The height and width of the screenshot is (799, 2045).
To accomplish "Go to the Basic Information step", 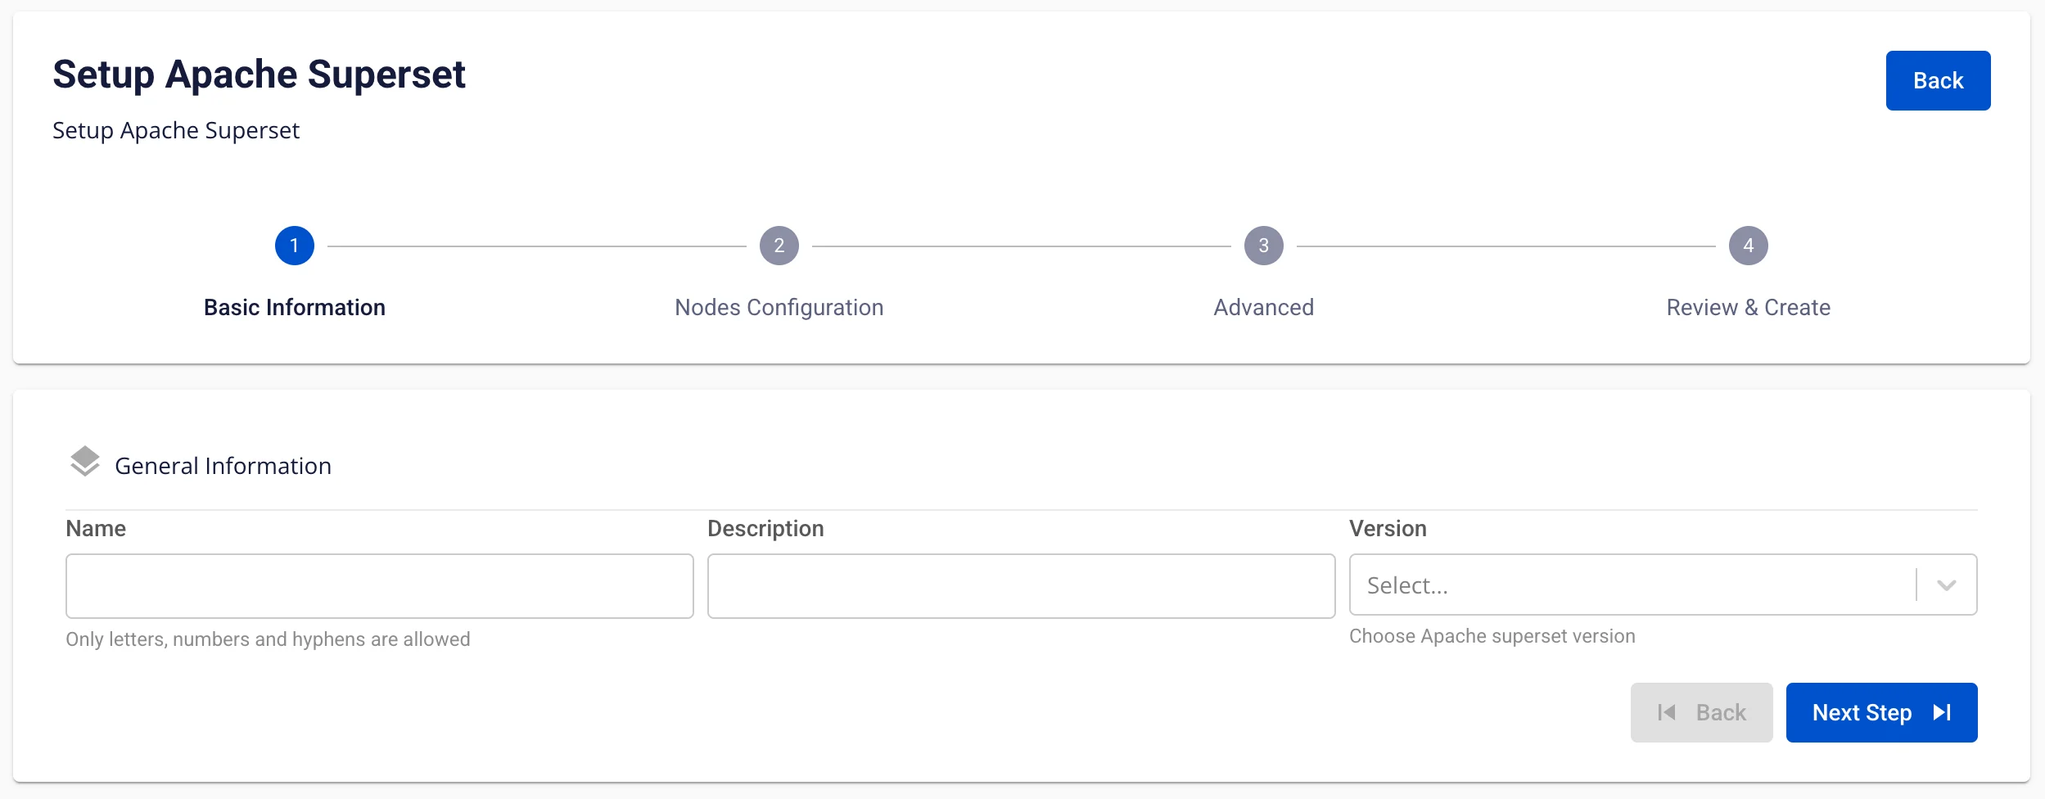I will 295,307.
